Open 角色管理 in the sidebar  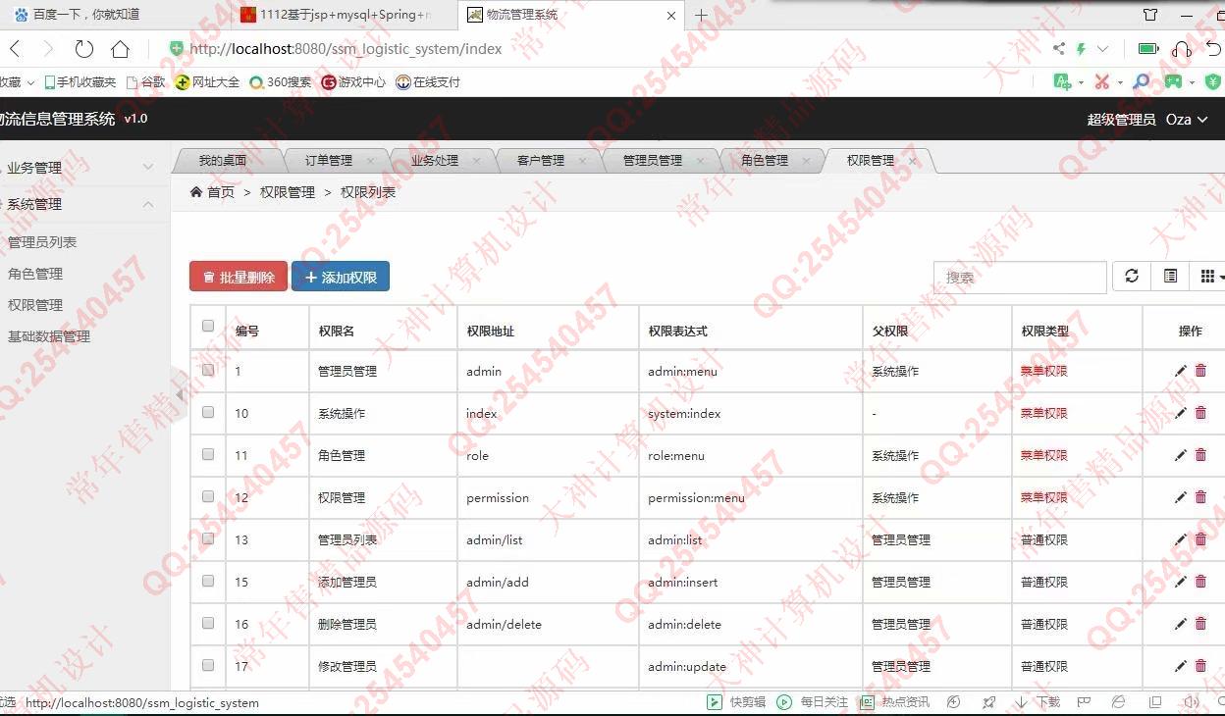tap(35, 274)
